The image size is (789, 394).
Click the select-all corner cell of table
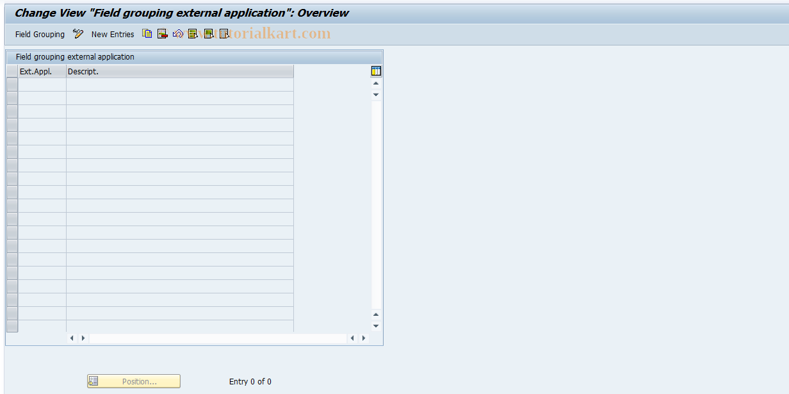click(x=12, y=72)
